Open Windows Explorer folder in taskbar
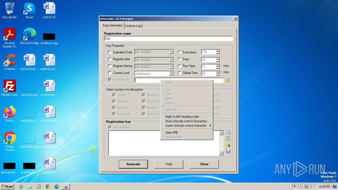 point(30,187)
